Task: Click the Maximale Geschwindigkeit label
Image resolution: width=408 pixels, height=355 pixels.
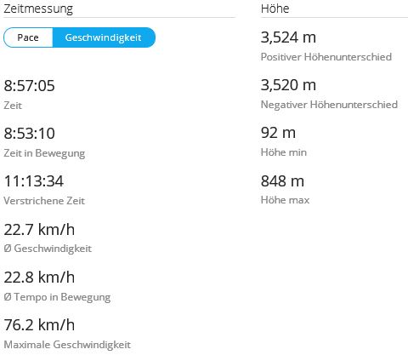Action: point(67,345)
